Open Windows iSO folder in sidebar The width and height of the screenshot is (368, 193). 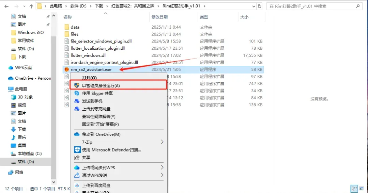31,32
